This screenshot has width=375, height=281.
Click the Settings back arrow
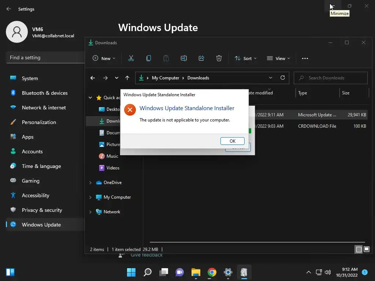[x=9, y=9]
